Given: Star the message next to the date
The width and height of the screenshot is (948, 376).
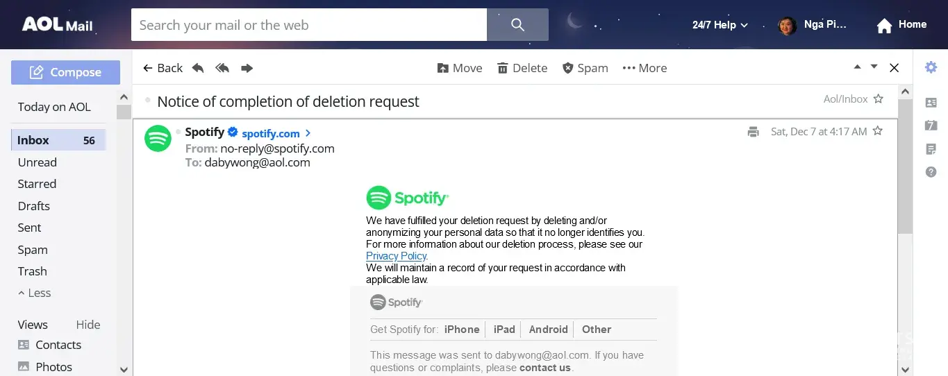Looking at the screenshot, I should (x=878, y=131).
